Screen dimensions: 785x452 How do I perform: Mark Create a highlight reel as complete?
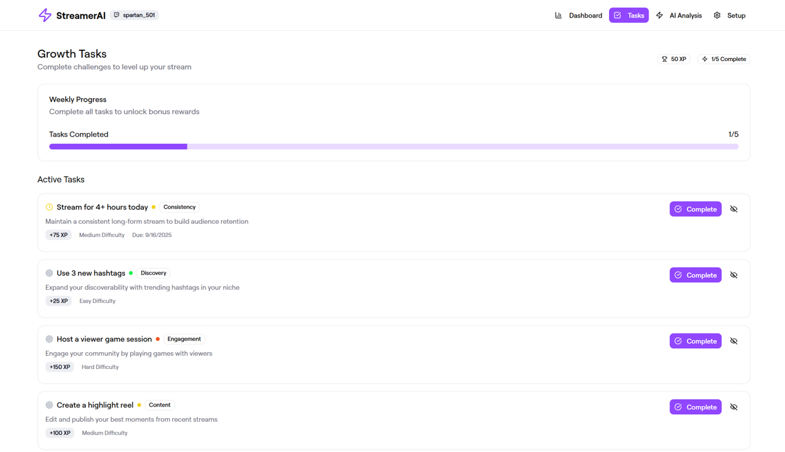point(695,407)
